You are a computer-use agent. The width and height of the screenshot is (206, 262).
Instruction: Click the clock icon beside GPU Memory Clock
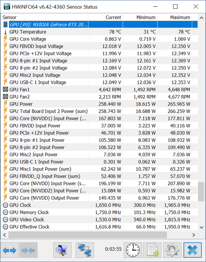(6, 212)
